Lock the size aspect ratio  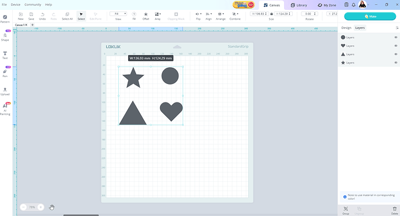(271, 14)
